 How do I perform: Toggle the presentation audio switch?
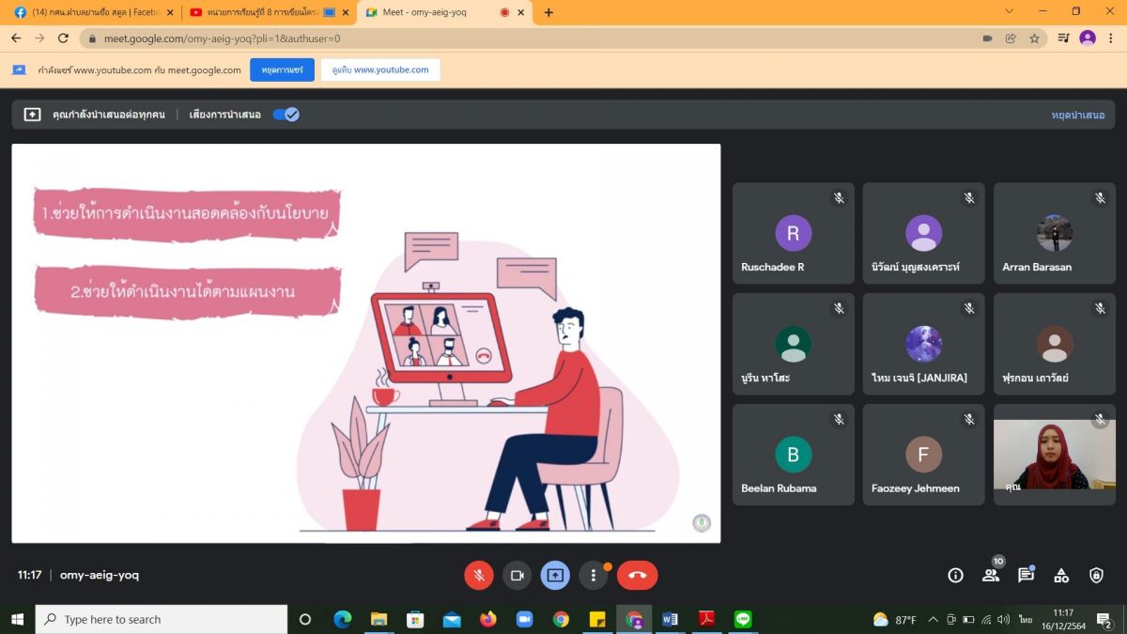click(286, 115)
